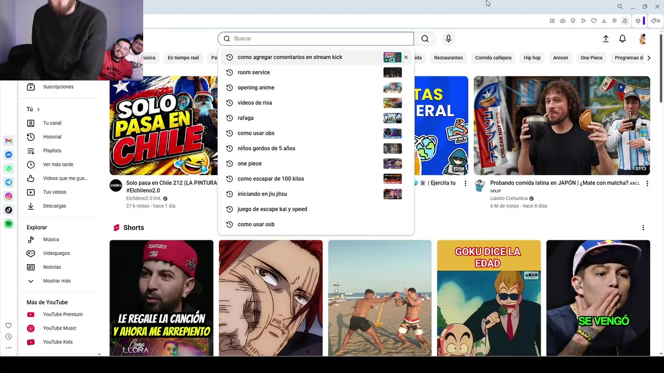Choose 'juego de escape kai y speed' suggestion
Screen dimensions: 664x373
pos(316,209)
